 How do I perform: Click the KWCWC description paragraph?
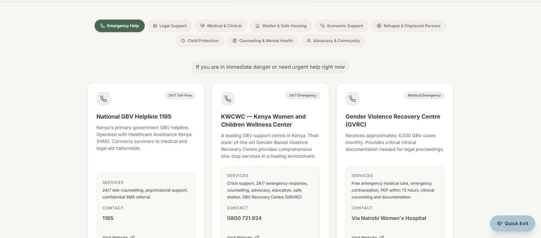pos(270,146)
